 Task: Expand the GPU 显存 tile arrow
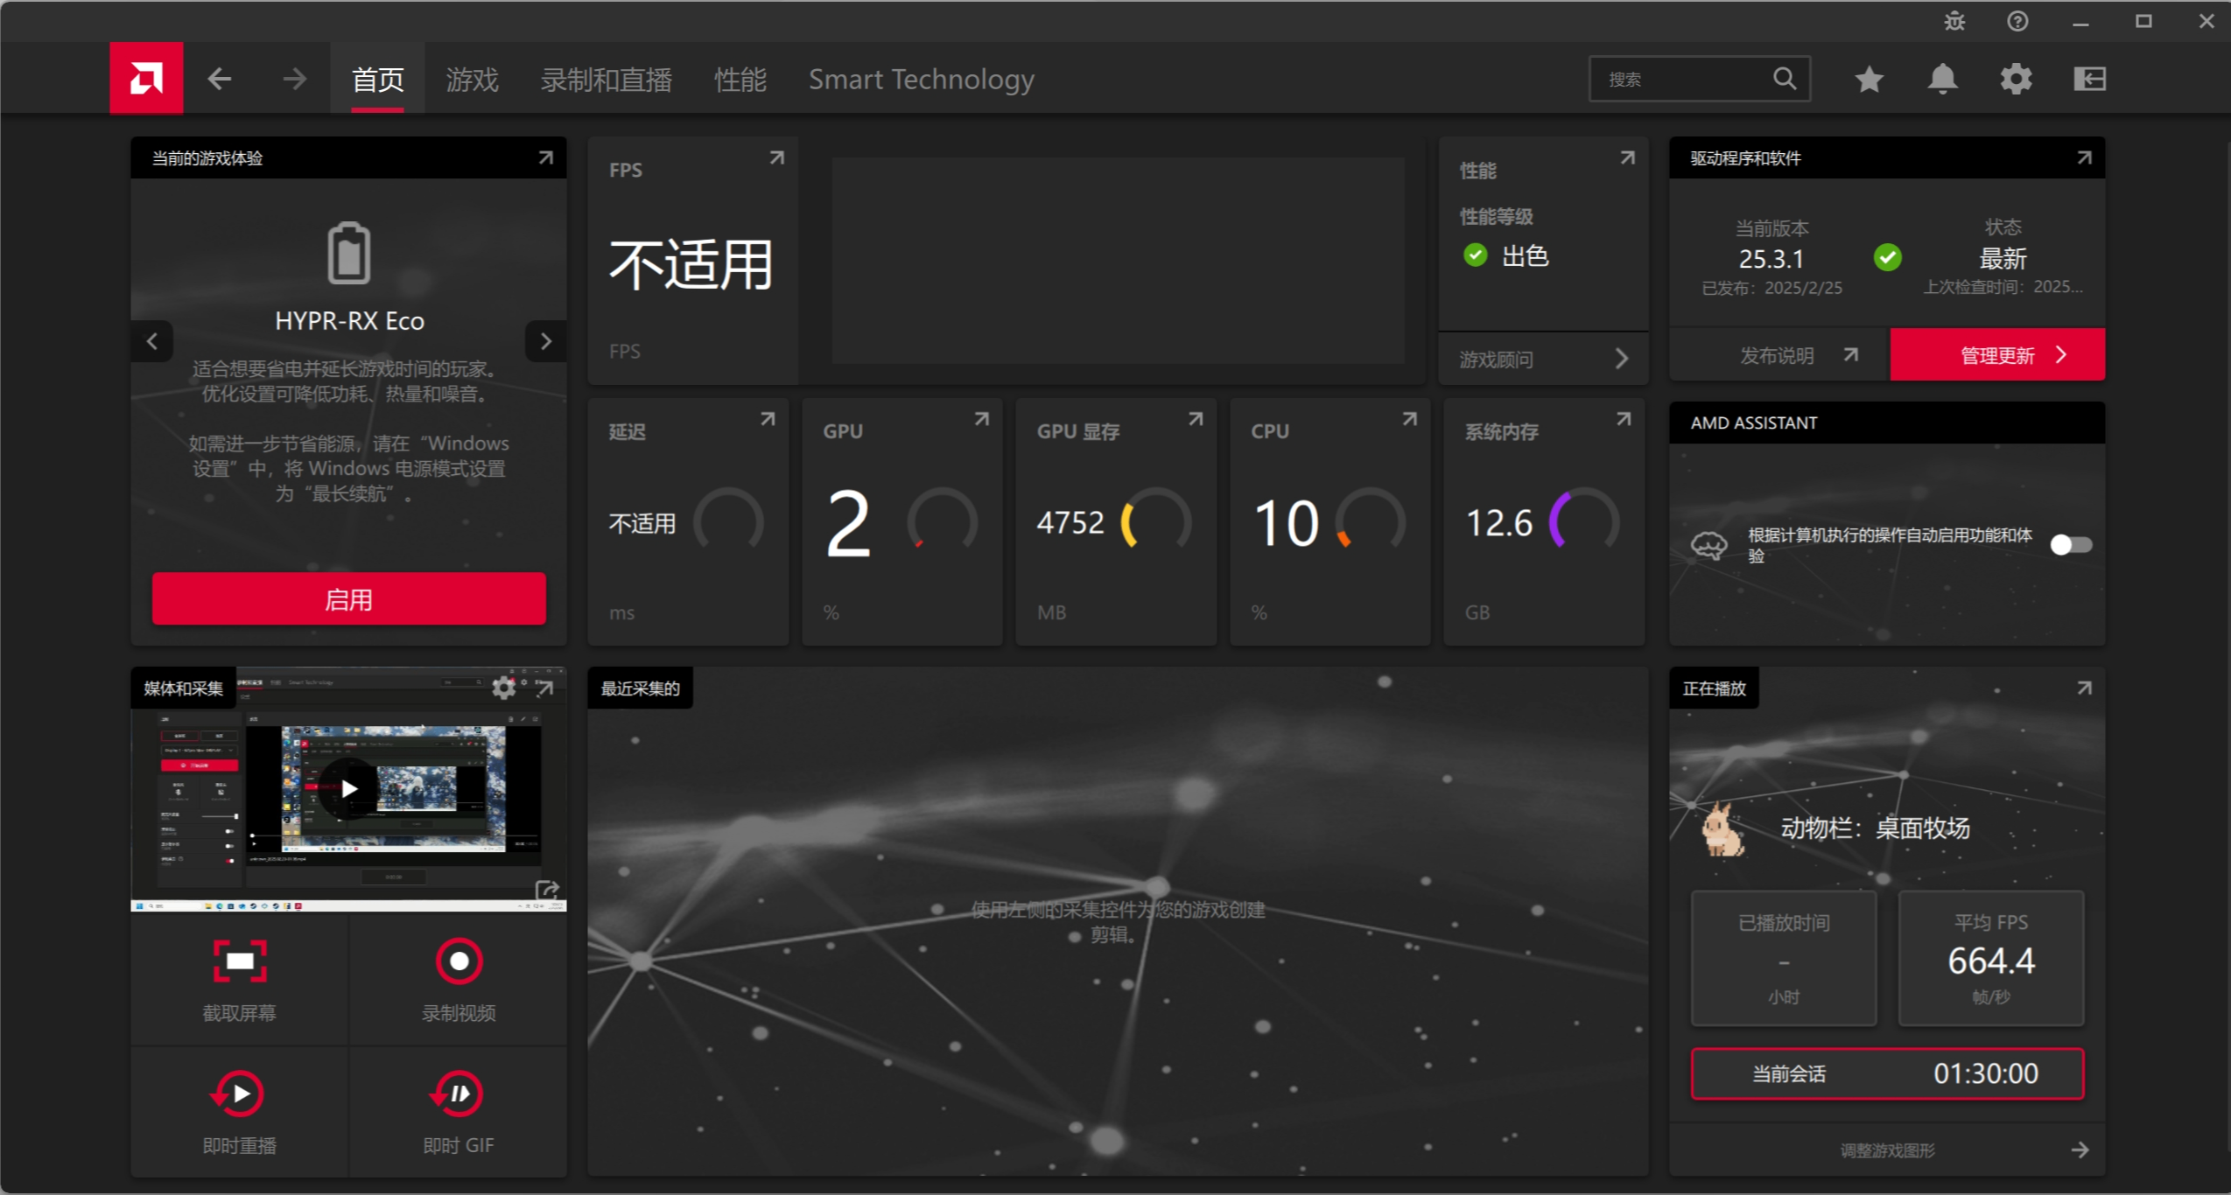[x=1195, y=420]
